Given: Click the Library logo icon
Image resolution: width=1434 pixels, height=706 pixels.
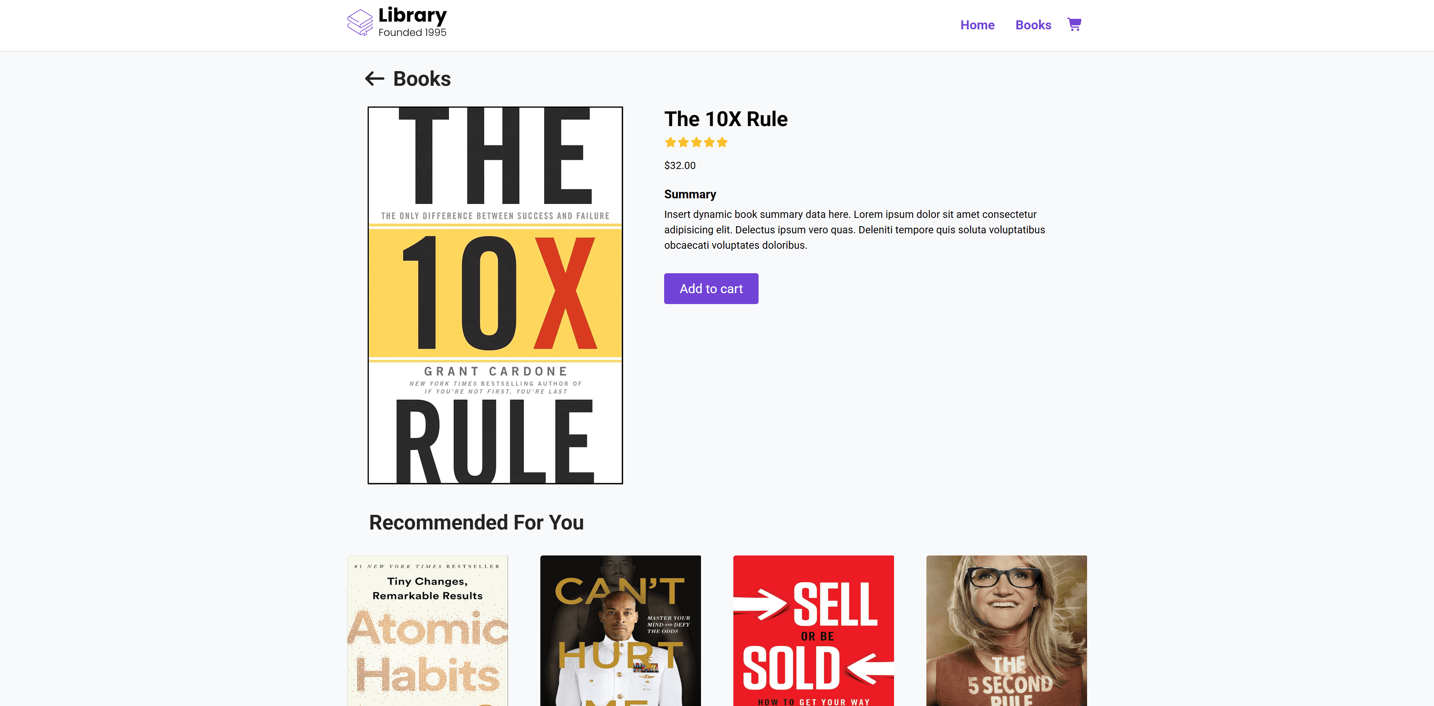Looking at the screenshot, I should pos(360,22).
